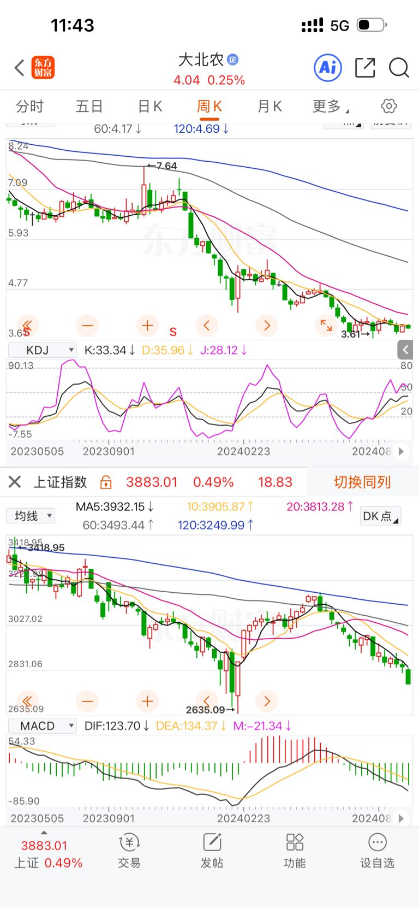Tap the 120:4.69 moving average label
Image resolution: width=419 pixels, height=908 pixels.
[201, 129]
